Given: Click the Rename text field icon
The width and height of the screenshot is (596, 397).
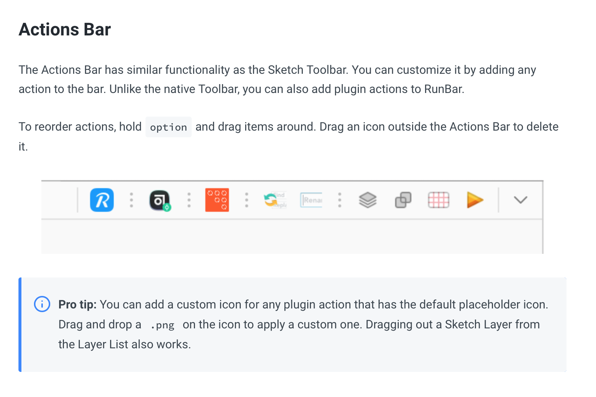Looking at the screenshot, I should pos(311,200).
